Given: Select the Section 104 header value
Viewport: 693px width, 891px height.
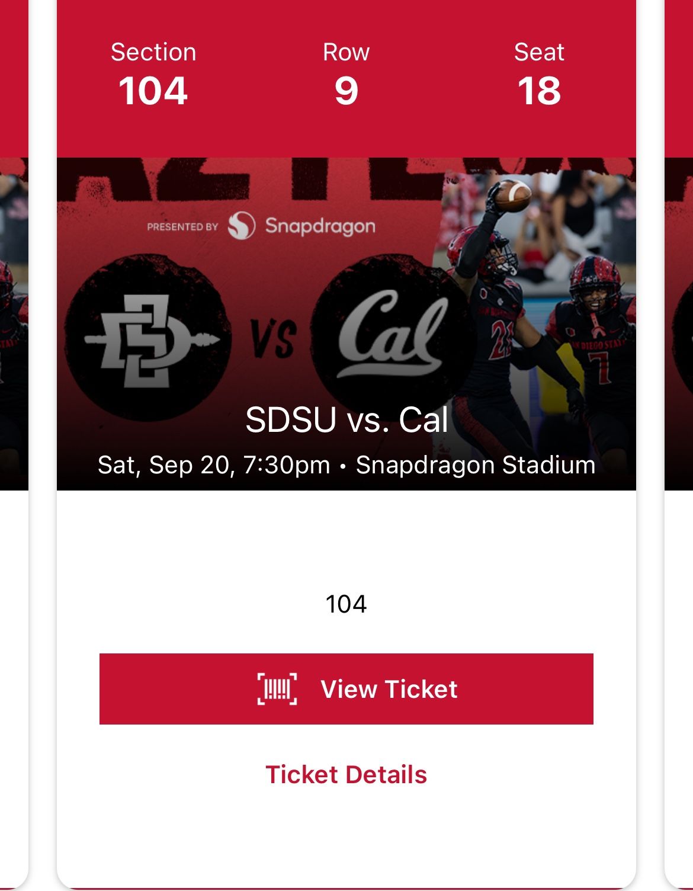Looking at the screenshot, I should click(153, 91).
